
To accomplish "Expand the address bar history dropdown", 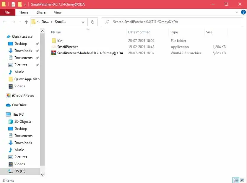I will pos(83,22).
